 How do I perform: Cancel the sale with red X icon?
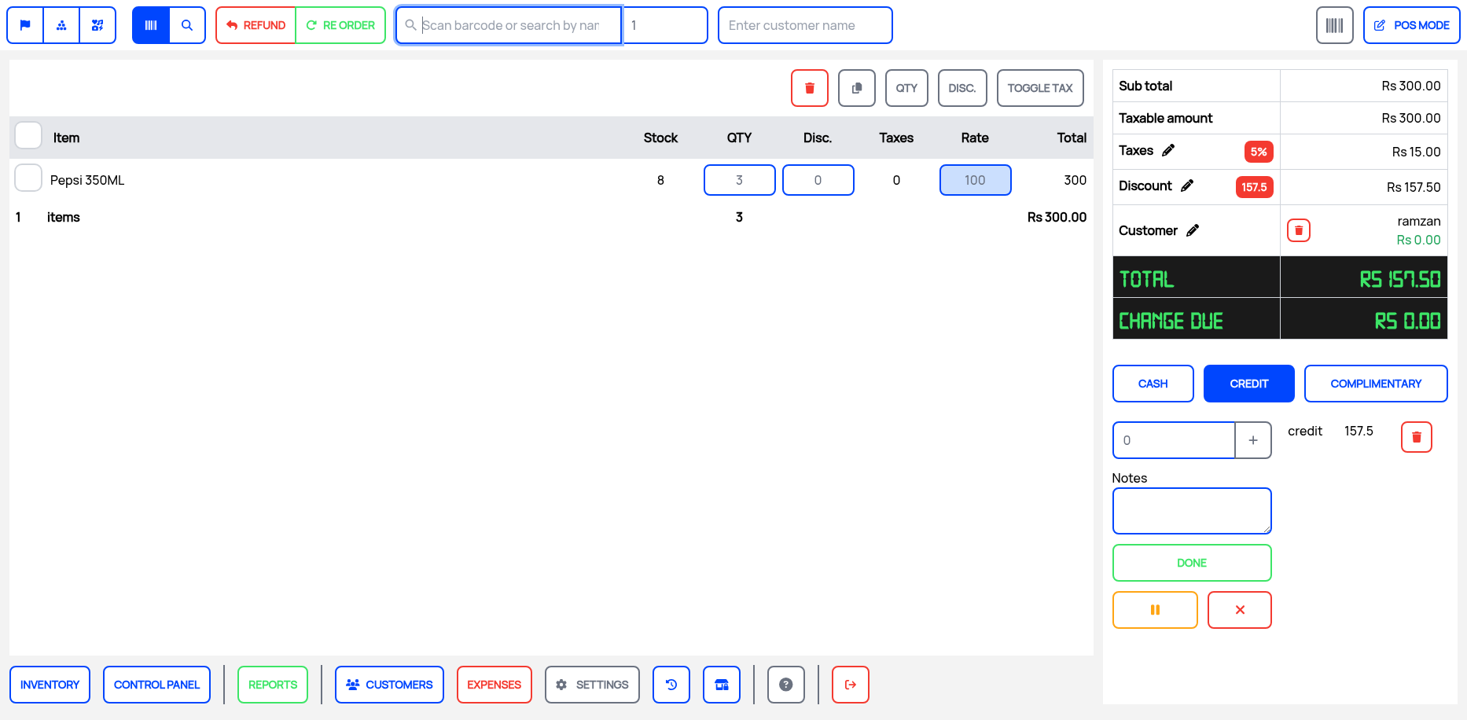[x=1240, y=610]
